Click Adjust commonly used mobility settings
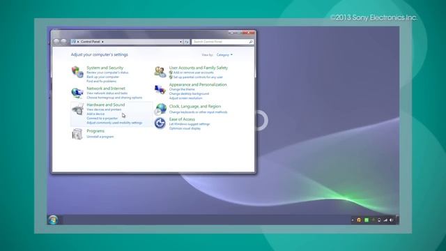The height and width of the screenshot is (251, 446). [x=114, y=123]
